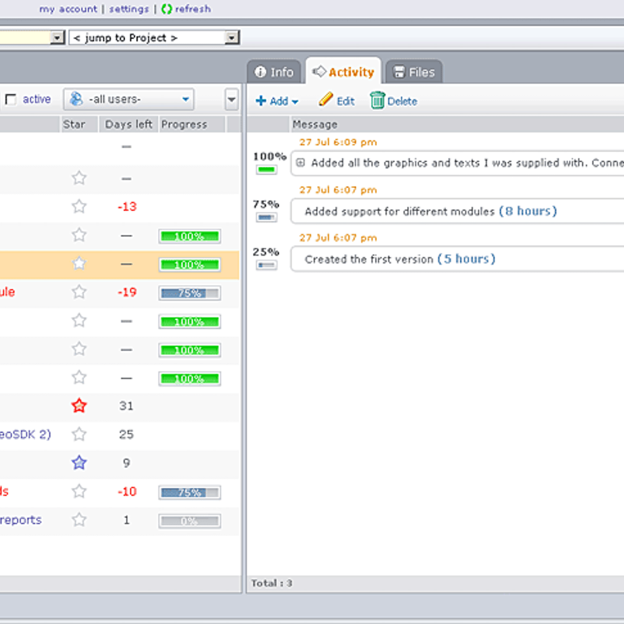Star the row with 25 days left
The image size is (624, 624).
79,434
